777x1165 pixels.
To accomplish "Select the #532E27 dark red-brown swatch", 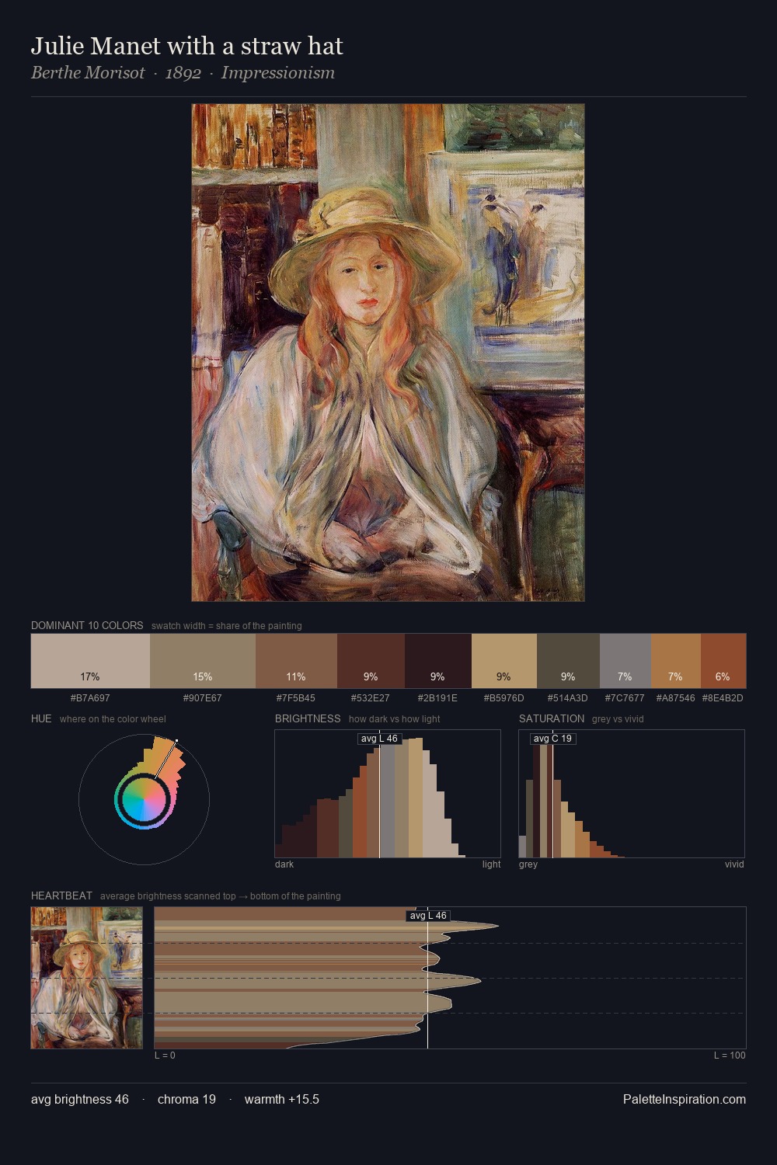I will (x=371, y=661).
